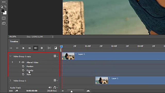This screenshot has height=93, width=165.
Task: Enable the Style keyframe stopwatch
Action: point(23,74)
